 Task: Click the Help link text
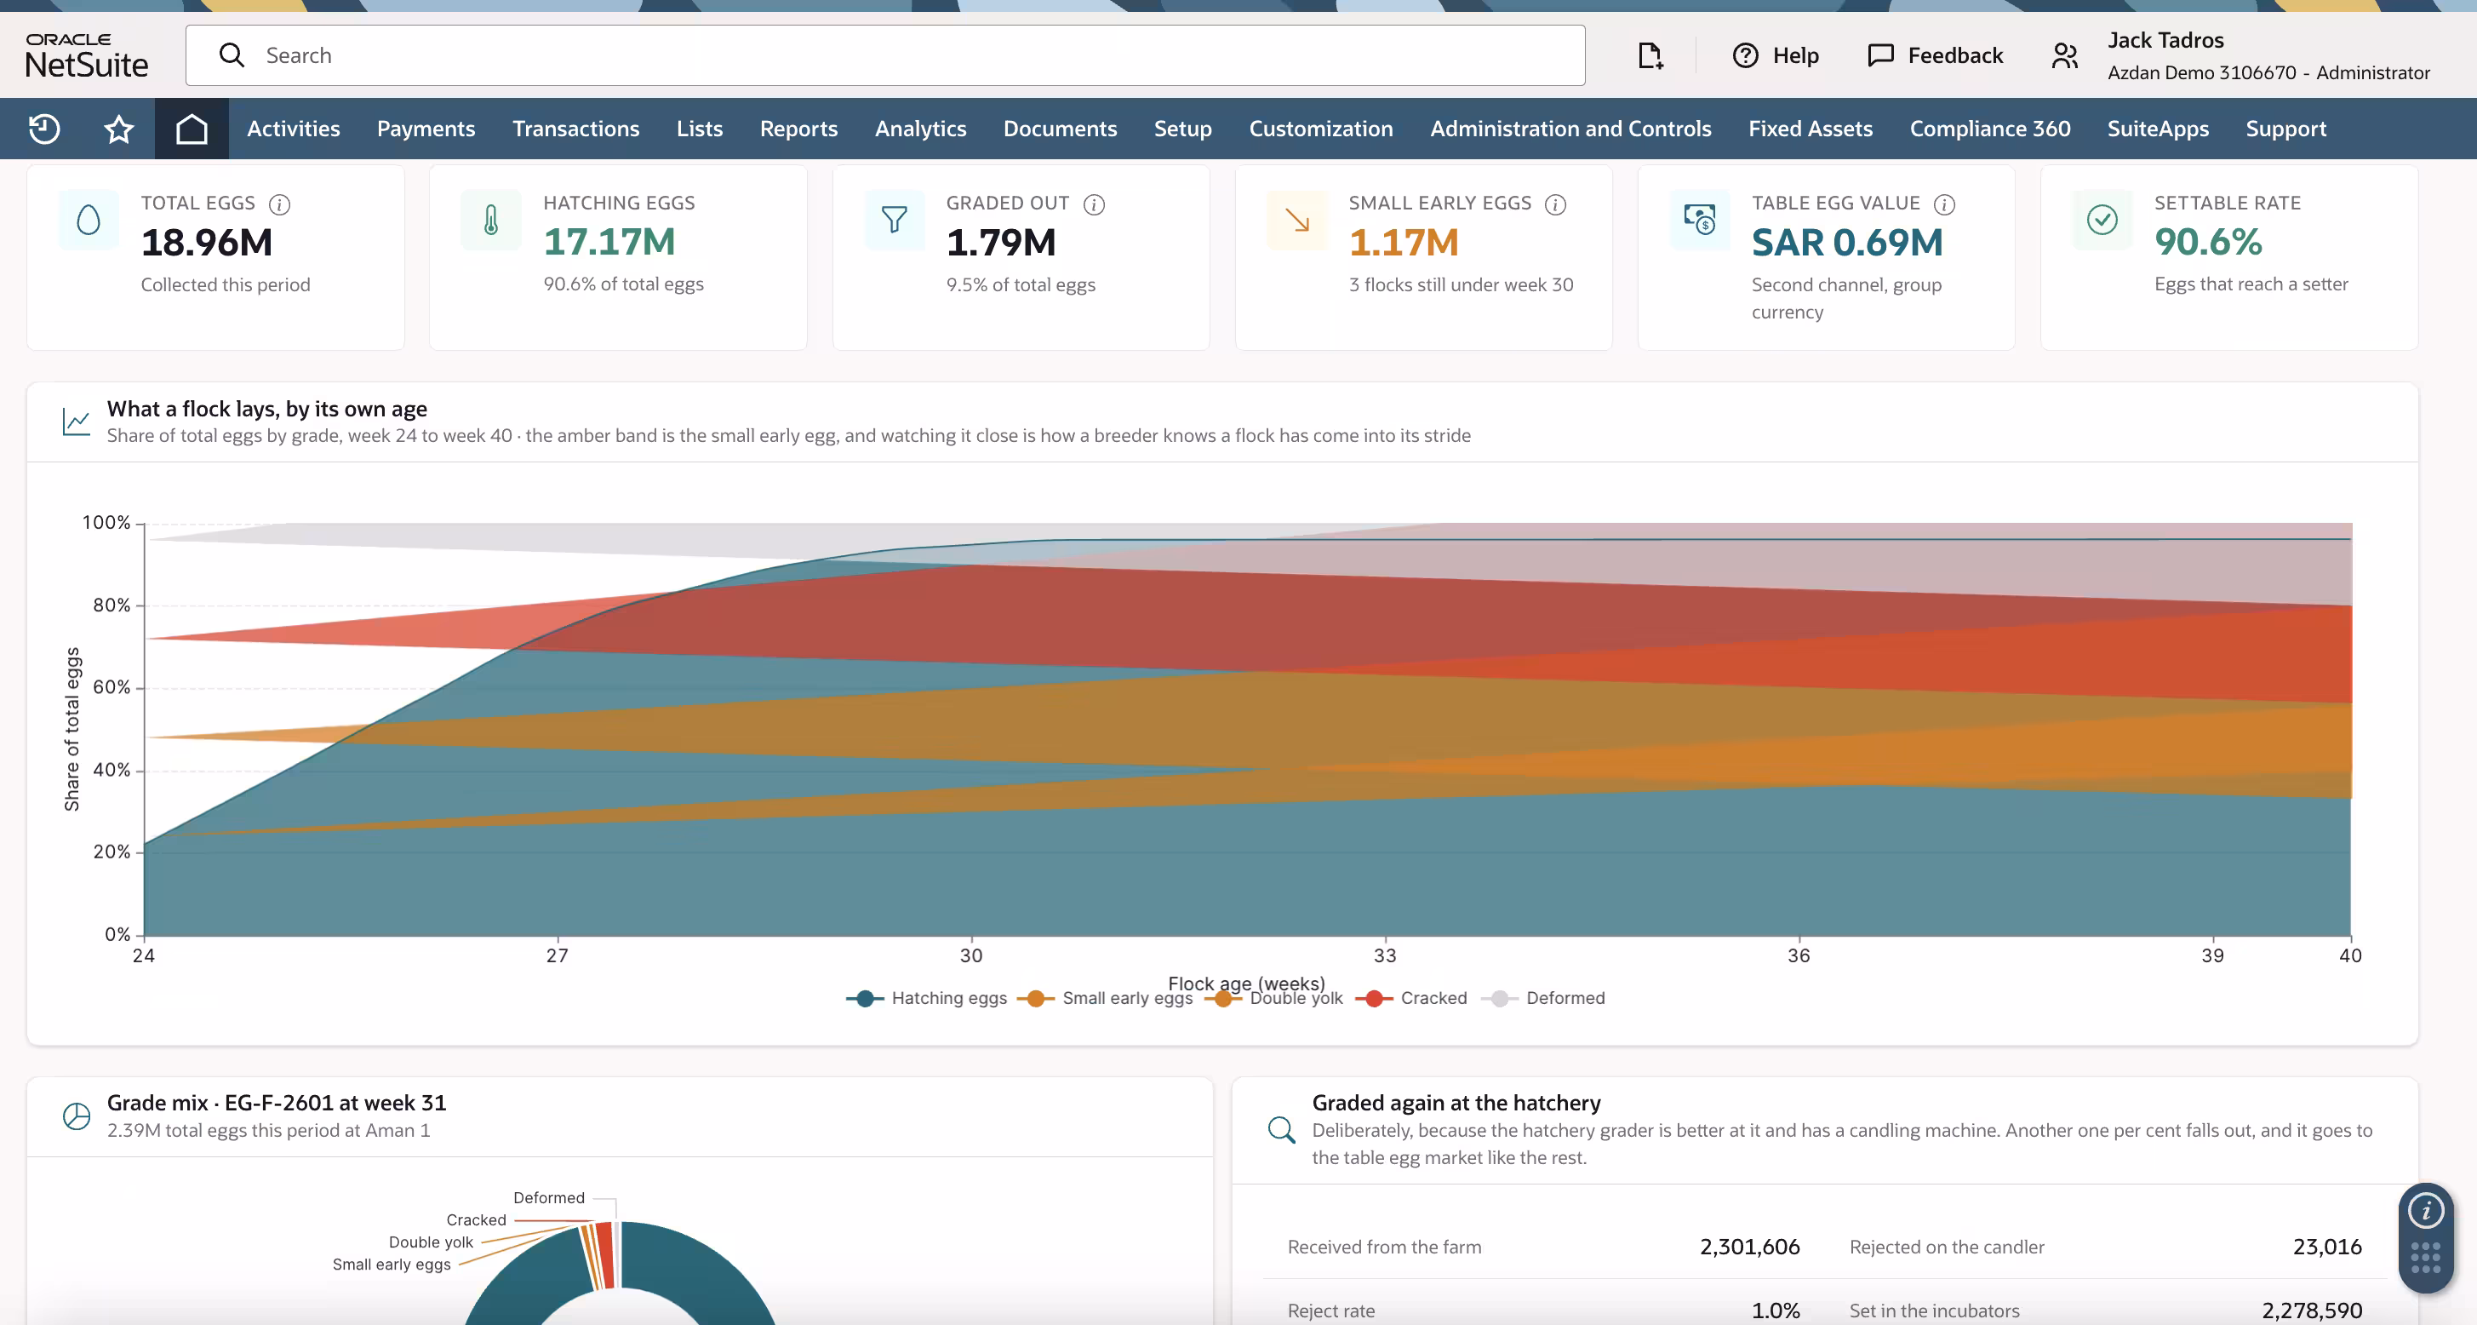(1795, 54)
